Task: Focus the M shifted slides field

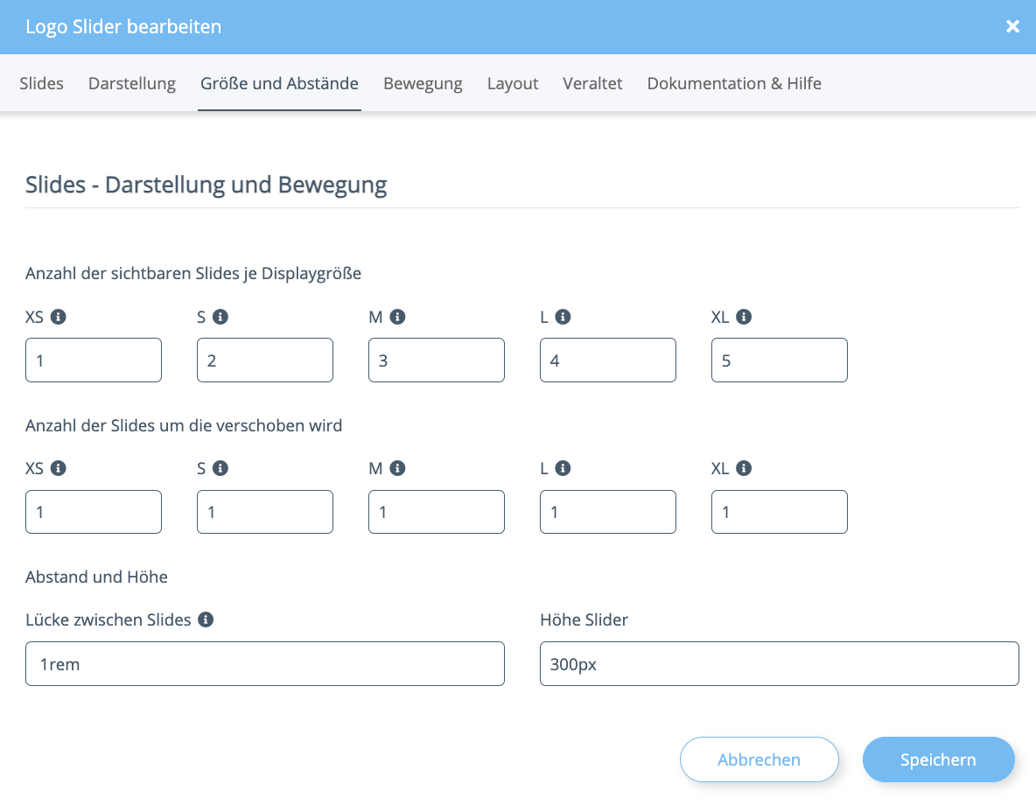Action: (436, 512)
